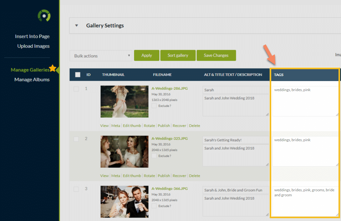Edit 'Sarah & John, Bride and Groom Fun' field
This screenshot has width=341, height=221.
(x=236, y=190)
